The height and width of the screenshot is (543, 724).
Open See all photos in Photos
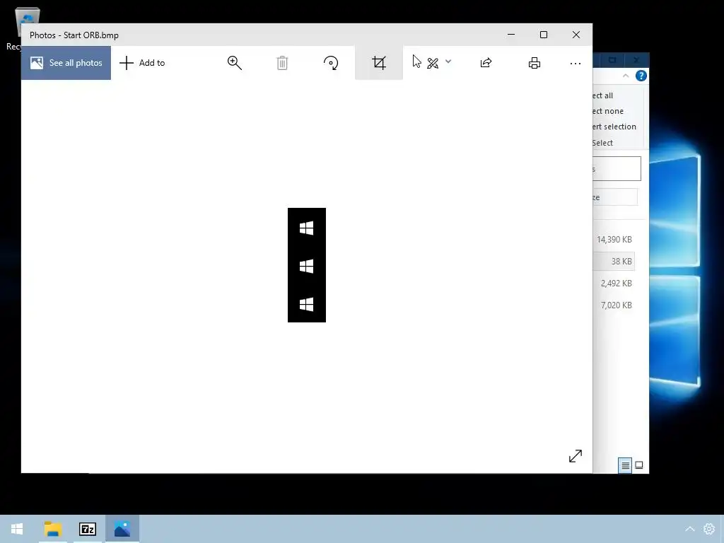click(66, 63)
